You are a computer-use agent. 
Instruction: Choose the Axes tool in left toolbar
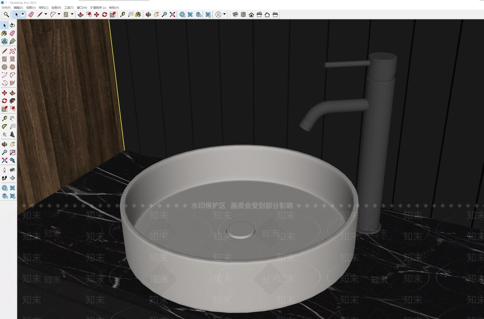pyautogui.click(x=4, y=134)
